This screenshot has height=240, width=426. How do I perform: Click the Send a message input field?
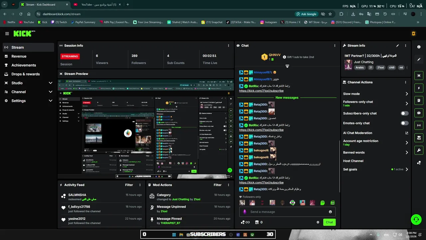pos(287,212)
